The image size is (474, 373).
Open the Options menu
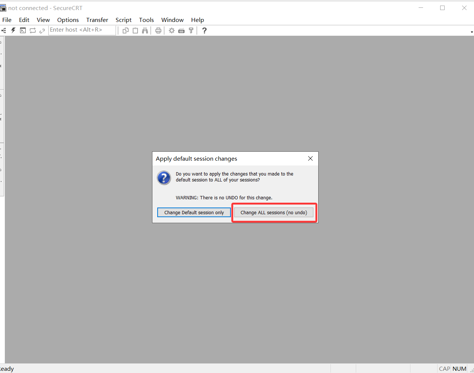(x=68, y=20)
